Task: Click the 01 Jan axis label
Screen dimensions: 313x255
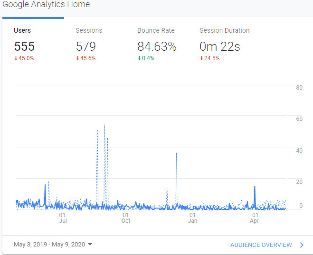Action: pyautogui.click(x=192, y=218)
